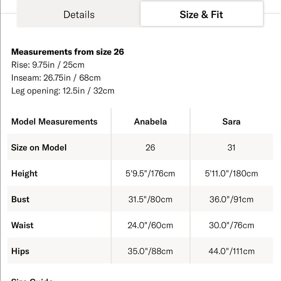Screen dimensions: 281x281
Task: Open the Size Guide link at bottom
Action: [32, 279]
